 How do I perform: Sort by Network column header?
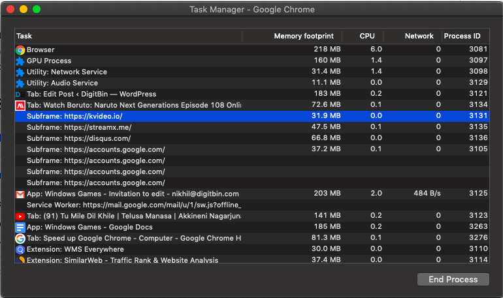click(419, 36)
